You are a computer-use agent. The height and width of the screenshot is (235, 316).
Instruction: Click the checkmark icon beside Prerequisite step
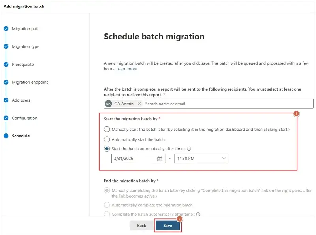(6, 64)
